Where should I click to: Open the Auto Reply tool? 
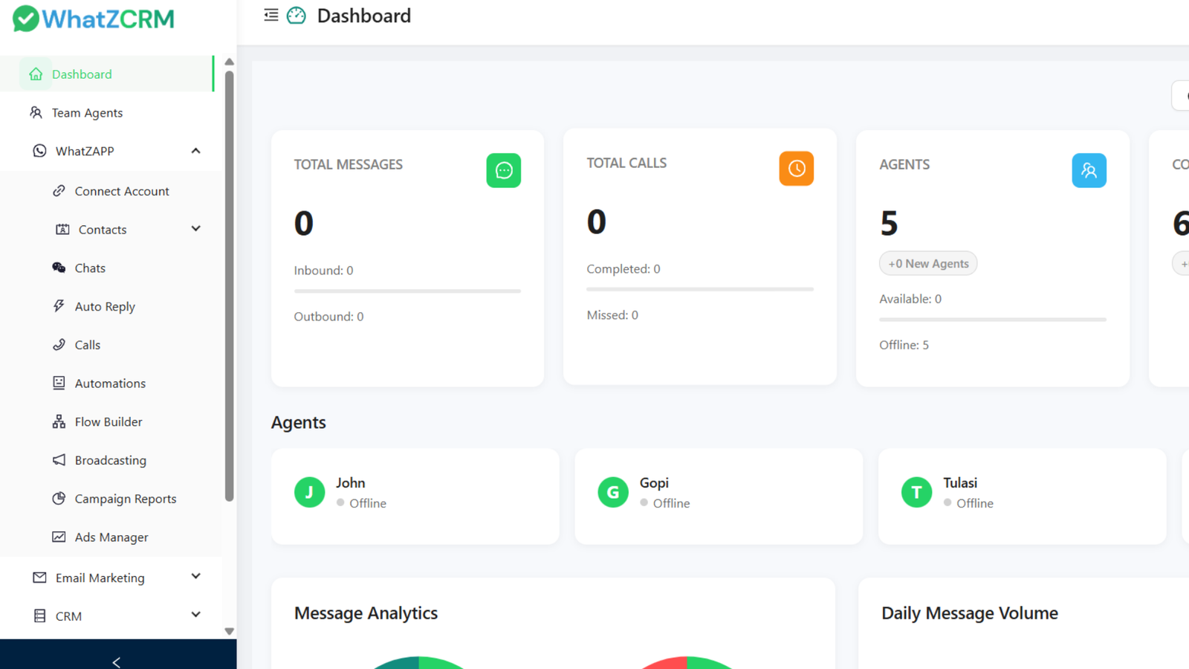tap(59, 306)
